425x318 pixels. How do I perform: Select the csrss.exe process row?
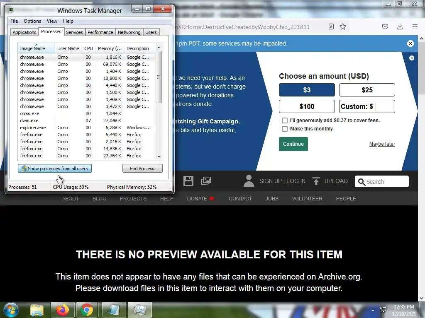pyautogui.click(x=86, y=113)
